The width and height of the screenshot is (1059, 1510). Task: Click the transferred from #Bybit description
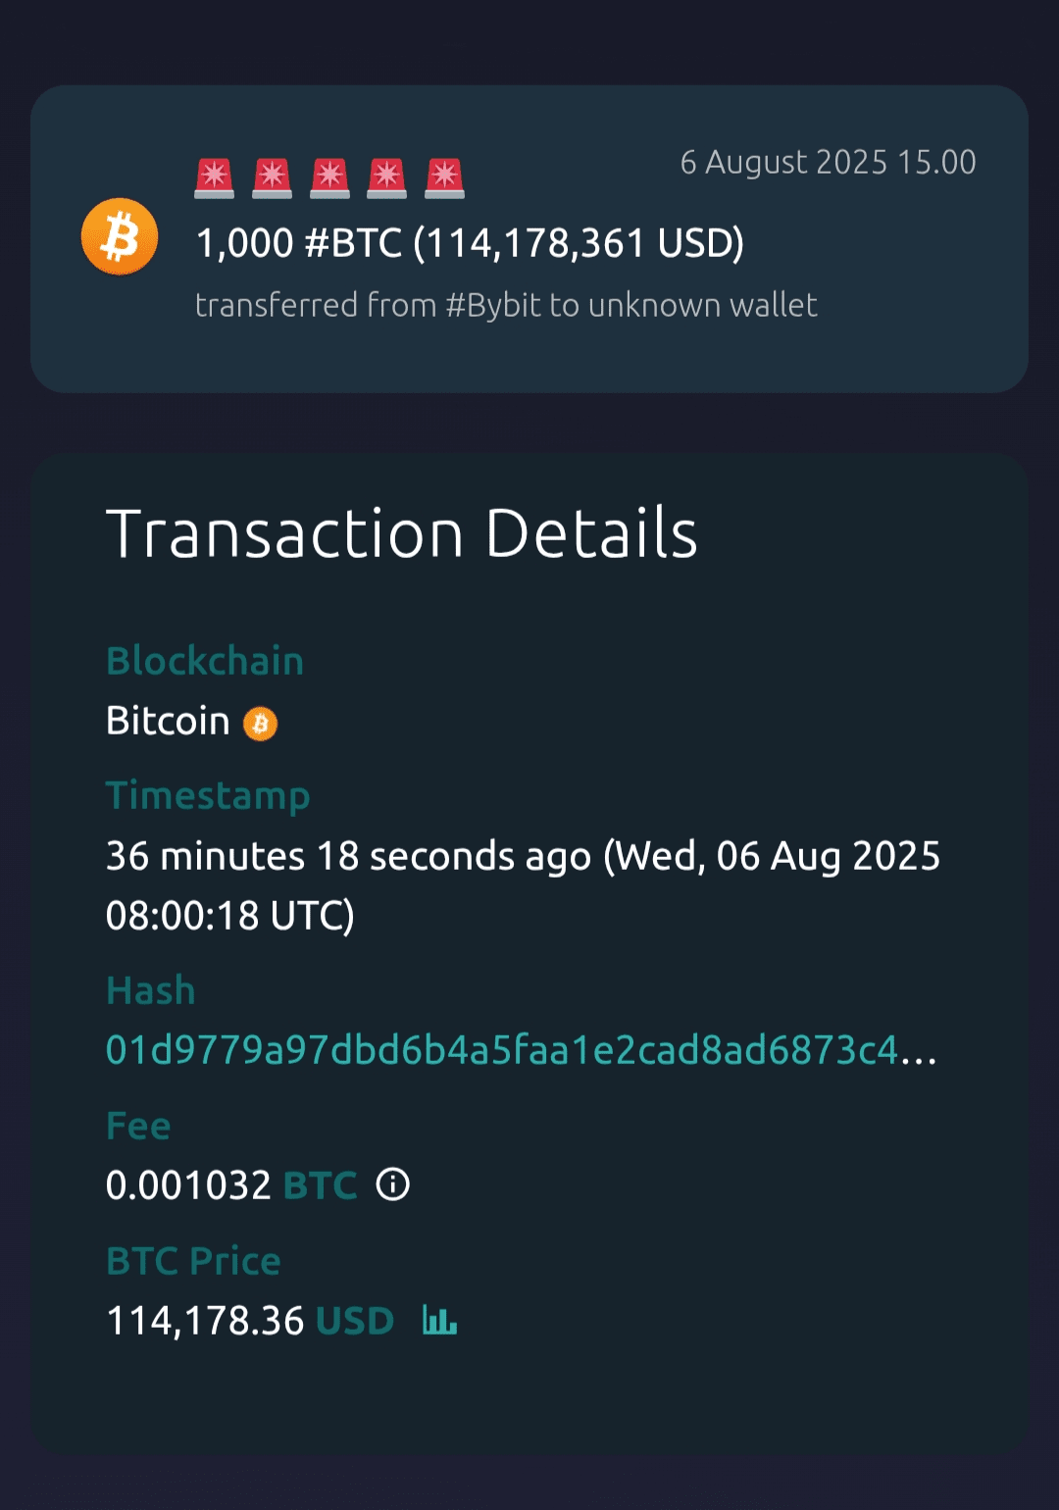(x=506, y=305)
